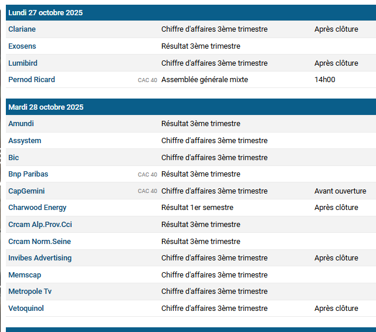Click Chiffre d'affaires 3ème trimestre for Metropole Tv
Image resolution: width=376 pixels, height=332 pixels.
(x=214, y=292)
